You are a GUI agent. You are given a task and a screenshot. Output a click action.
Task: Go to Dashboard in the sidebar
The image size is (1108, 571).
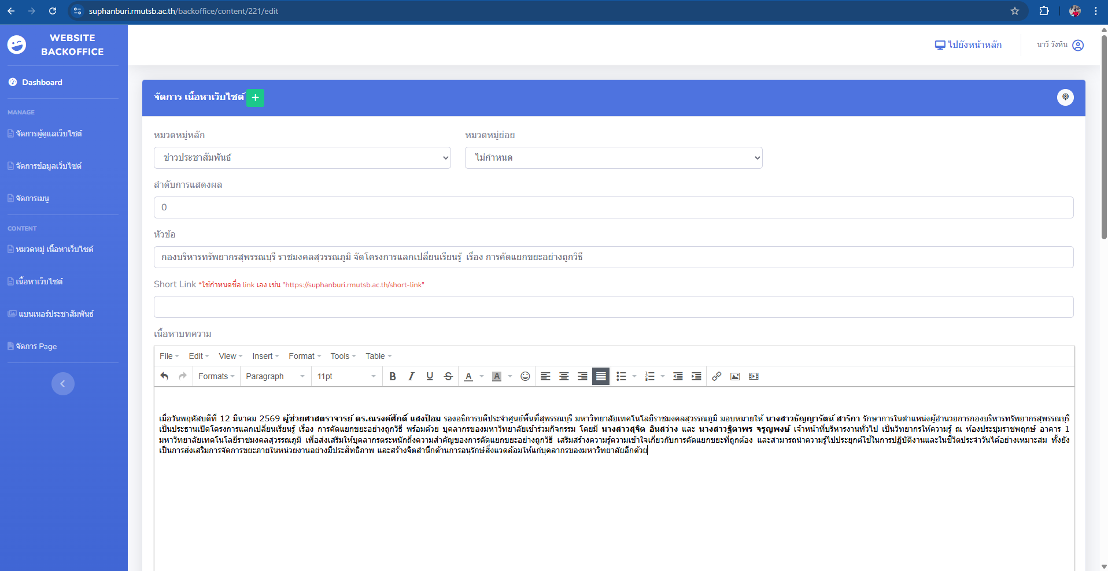click(42, 82)
